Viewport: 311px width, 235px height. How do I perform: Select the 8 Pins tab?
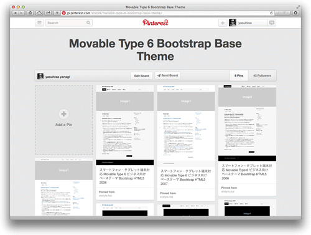pyautogui.click(x=239, y=75)
